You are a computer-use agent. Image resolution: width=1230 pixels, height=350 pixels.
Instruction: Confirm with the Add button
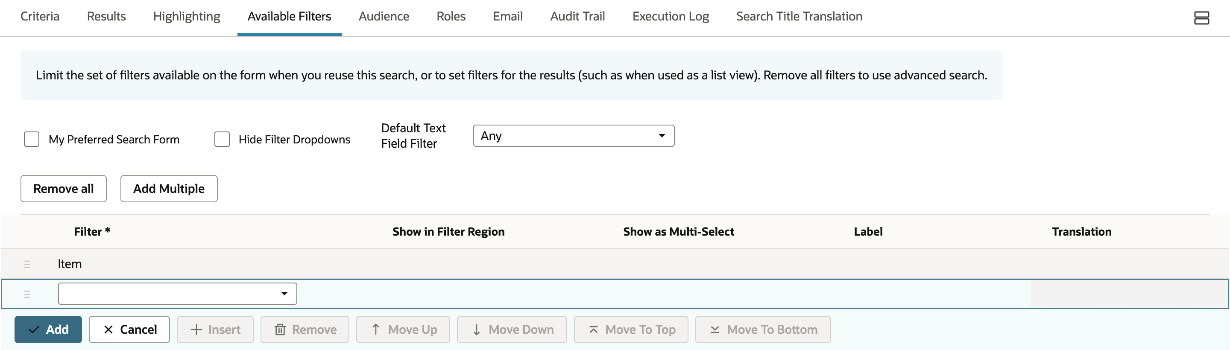coord(48,330)
